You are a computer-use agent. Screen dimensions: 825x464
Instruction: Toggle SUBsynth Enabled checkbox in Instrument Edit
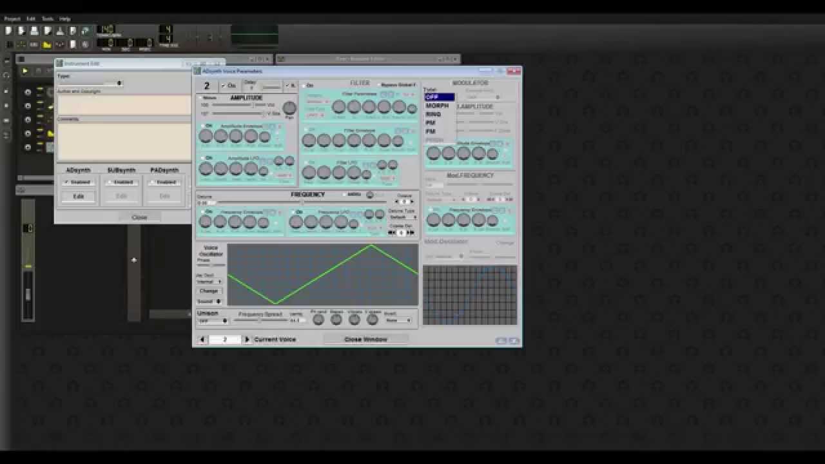(121, 182)
